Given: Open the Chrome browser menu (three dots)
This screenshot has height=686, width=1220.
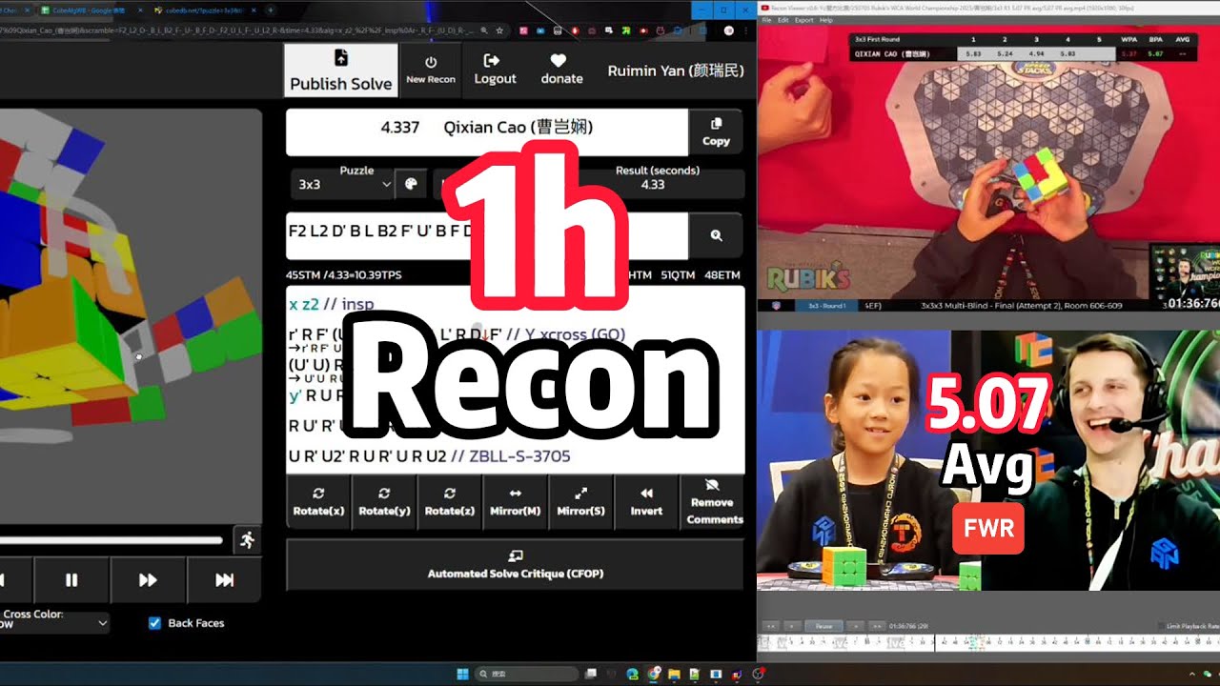Looking at the screenshot, I should tap(745, 30).
